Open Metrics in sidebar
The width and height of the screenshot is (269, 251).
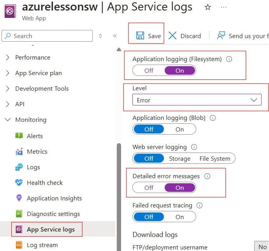click(37, 151)
